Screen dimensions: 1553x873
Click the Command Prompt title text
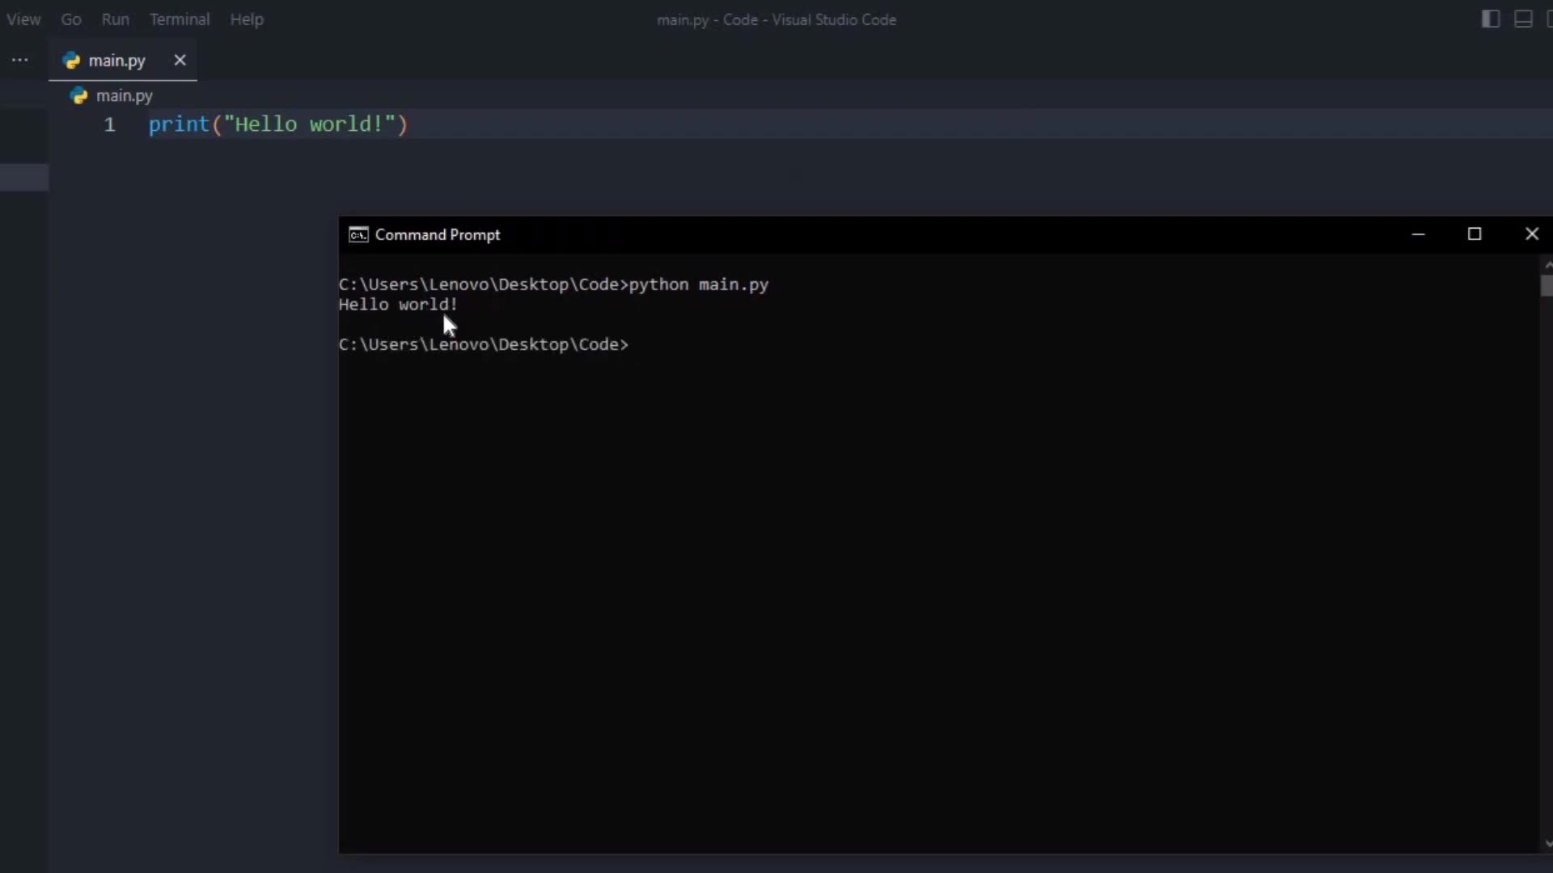pyautogui.click(x=438, y=234)
